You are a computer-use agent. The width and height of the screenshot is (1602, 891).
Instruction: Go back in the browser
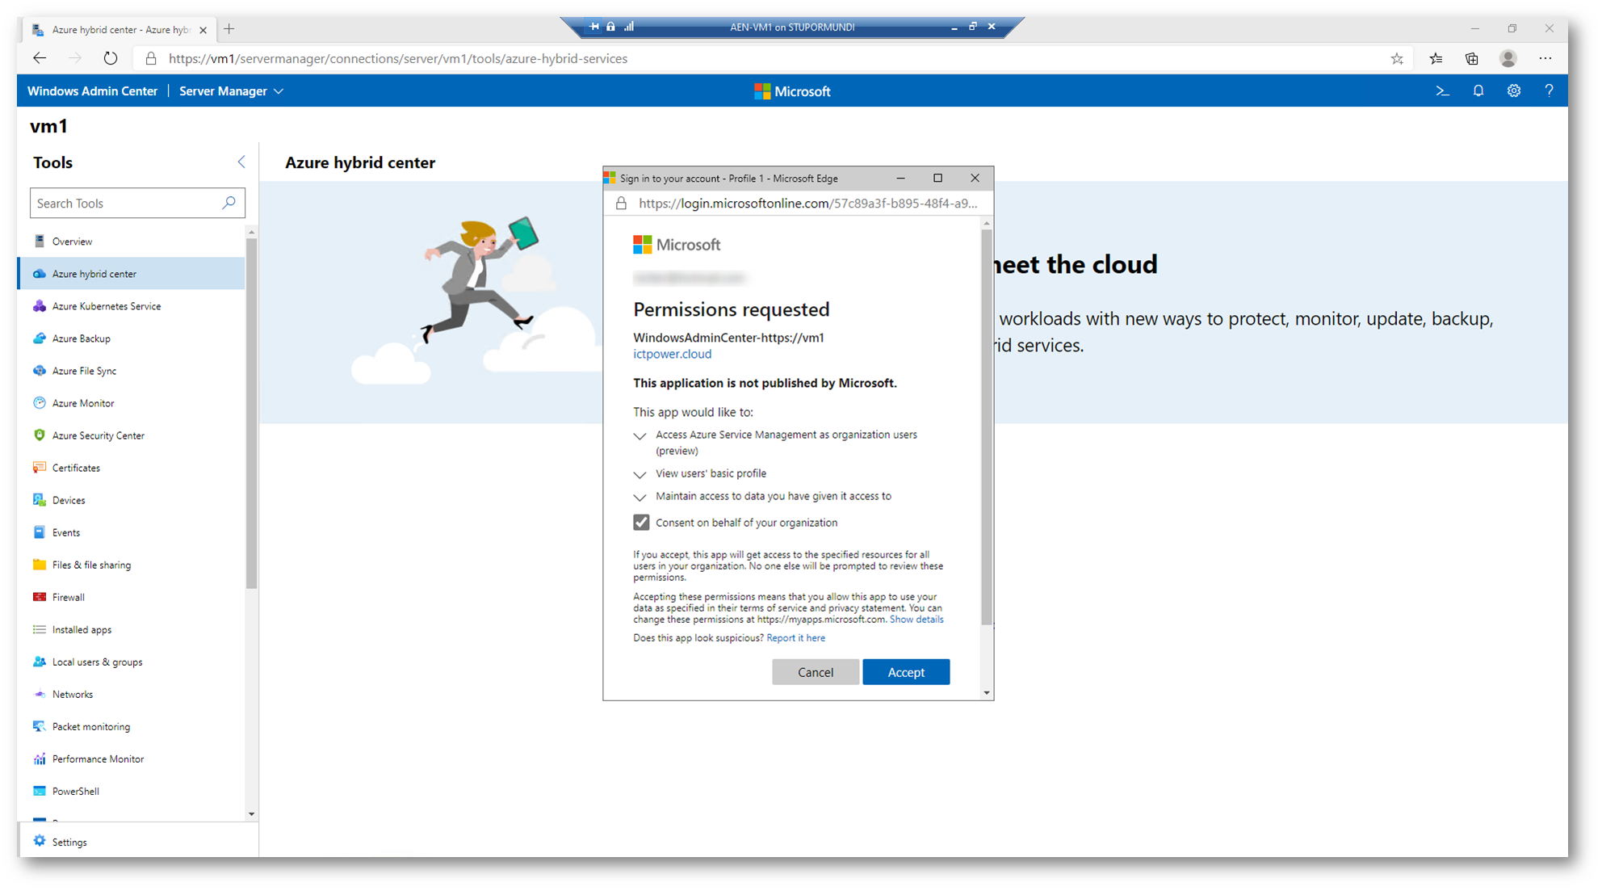(x=40, y=58)
